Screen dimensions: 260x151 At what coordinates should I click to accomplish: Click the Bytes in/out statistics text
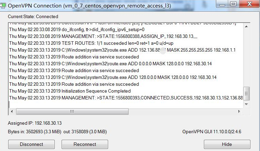(57, 132)
